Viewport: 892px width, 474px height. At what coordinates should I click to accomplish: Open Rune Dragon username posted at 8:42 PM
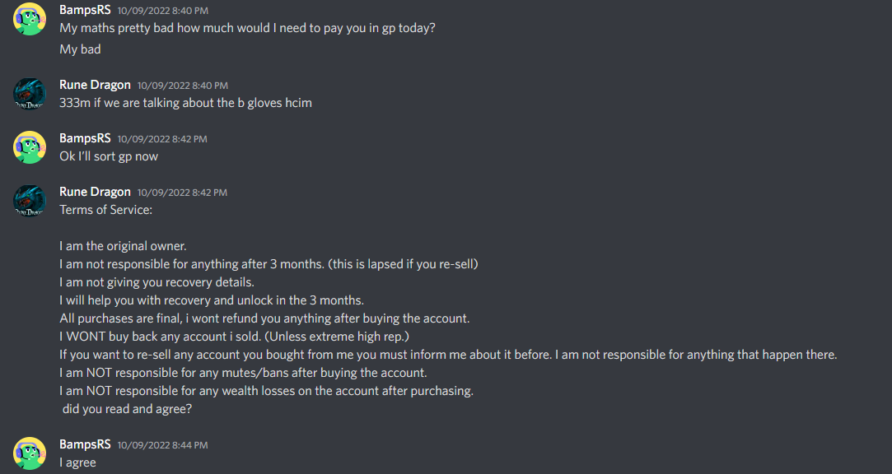95,192
